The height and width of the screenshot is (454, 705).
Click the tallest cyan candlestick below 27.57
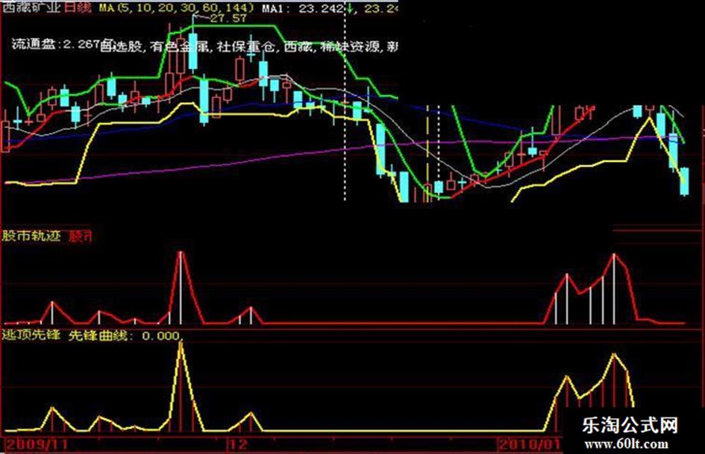pyautogui.click(x=193, y=51)
